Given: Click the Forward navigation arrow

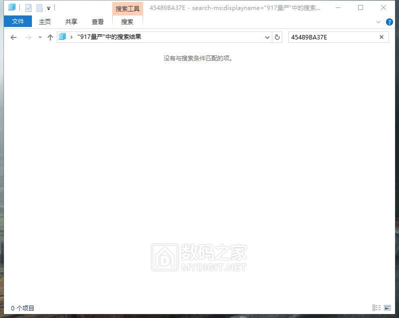Looking at the screenshot, I should pyautogui.click(x=28, y=37).
